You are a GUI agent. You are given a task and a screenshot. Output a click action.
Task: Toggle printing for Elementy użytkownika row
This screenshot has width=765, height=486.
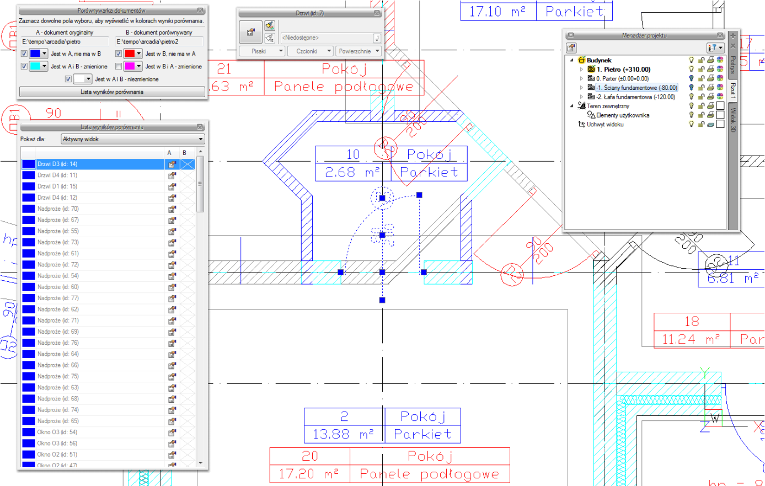(x=711, y=115)
